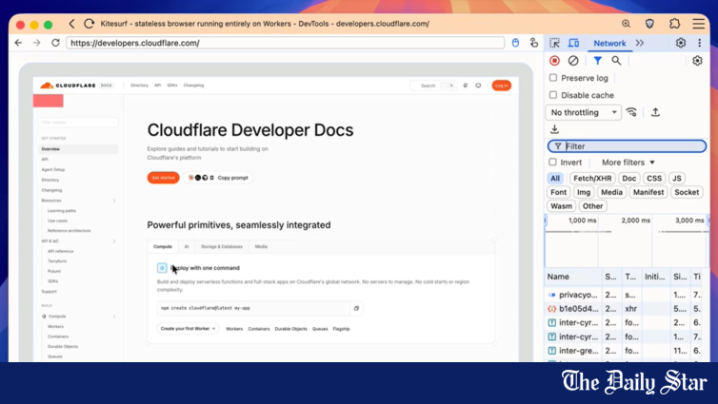Expand the More filters dropdown
Screen dimensions: 718x404
tap(628, 163)
